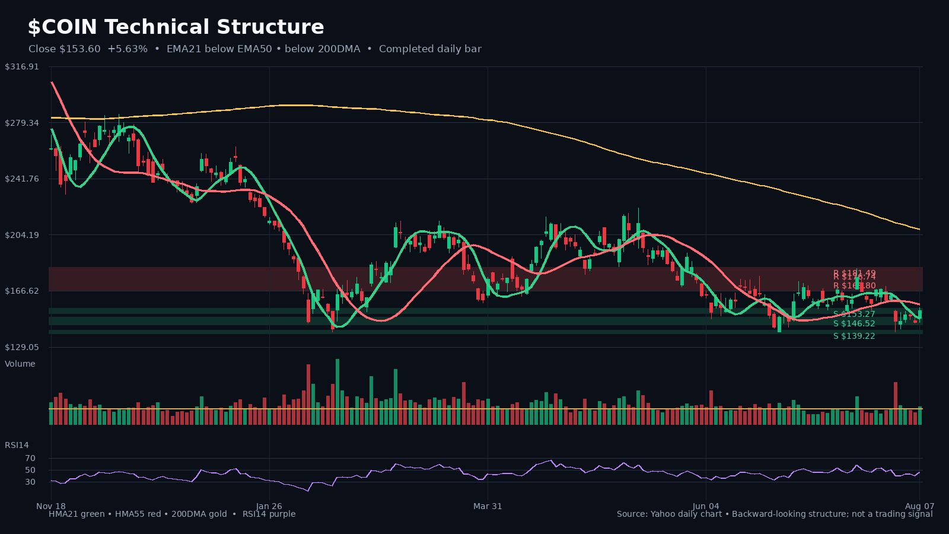Click the "Volume" panel label
This screenshot has width=949, height=534.
(20, 364)
